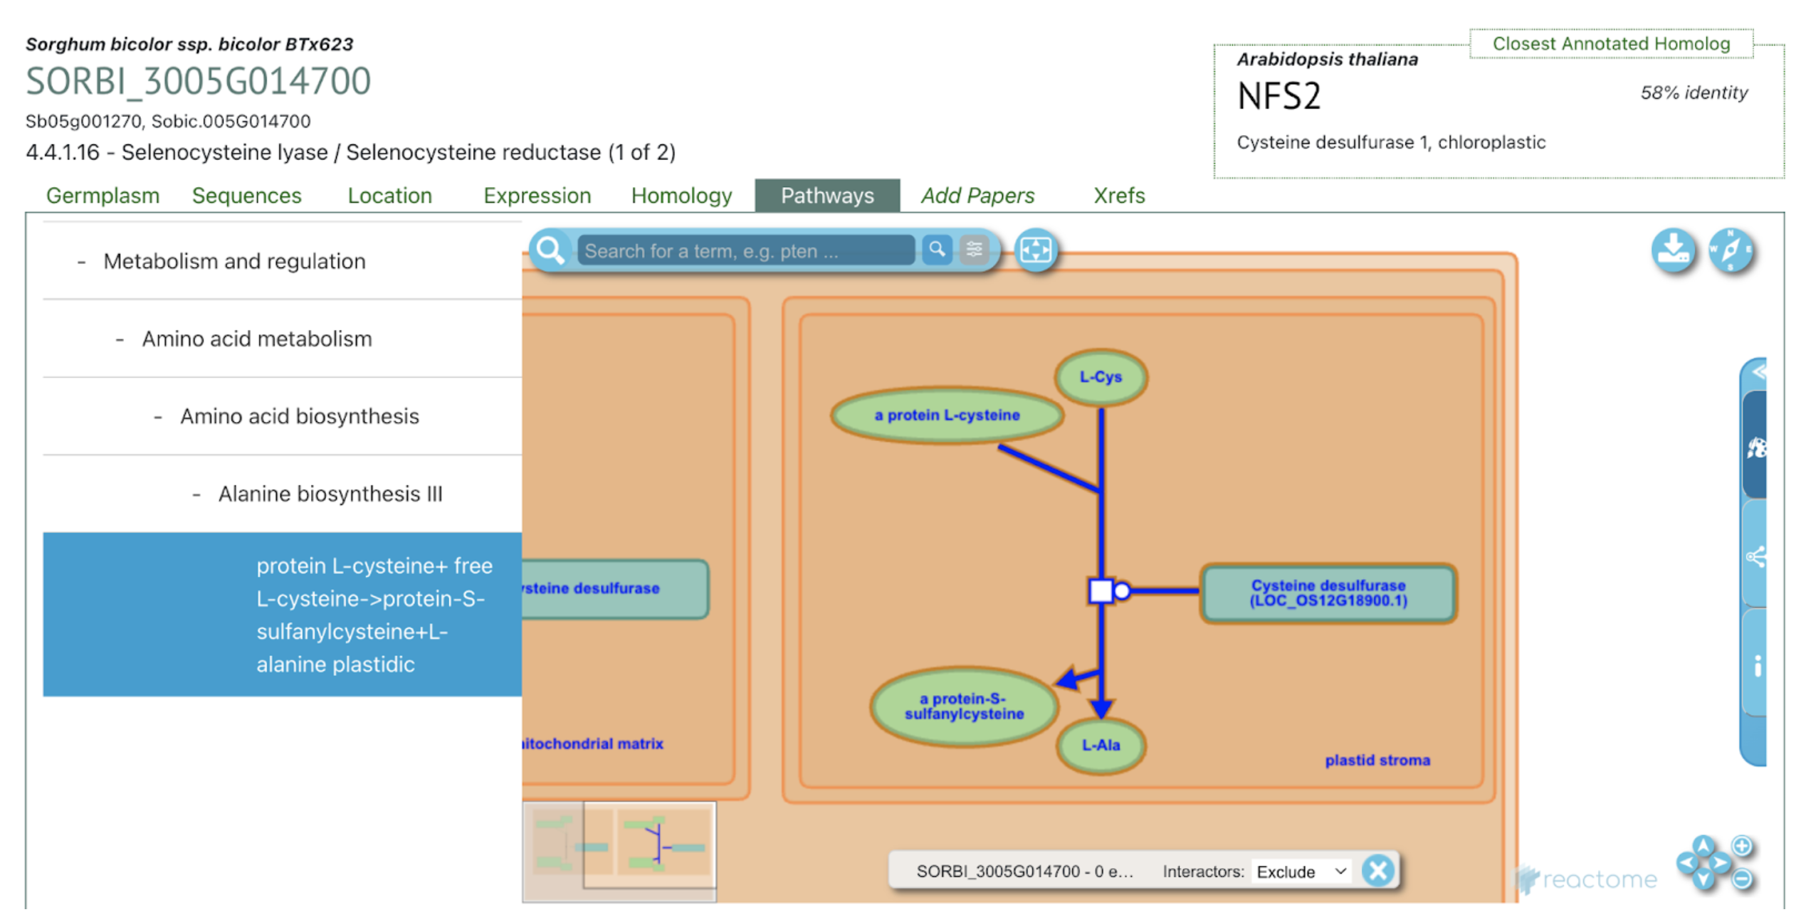Collapse the Alanine biosynthesis III node
The image size is (1801, 922).
[x=196, y=494]
